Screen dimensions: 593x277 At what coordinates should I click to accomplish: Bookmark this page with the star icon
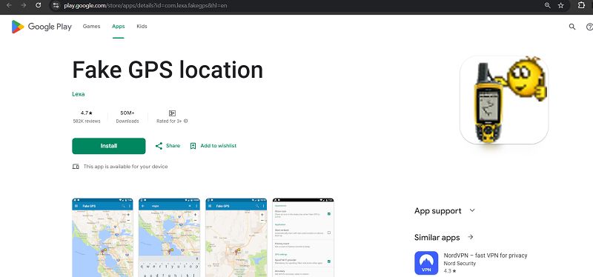pyautogui.click(x=561, y=5)
